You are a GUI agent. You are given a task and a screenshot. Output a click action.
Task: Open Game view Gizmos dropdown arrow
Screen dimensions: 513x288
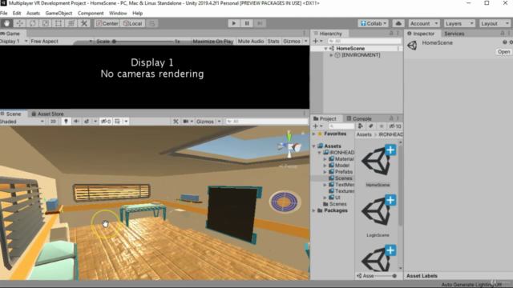coord(306,42)
